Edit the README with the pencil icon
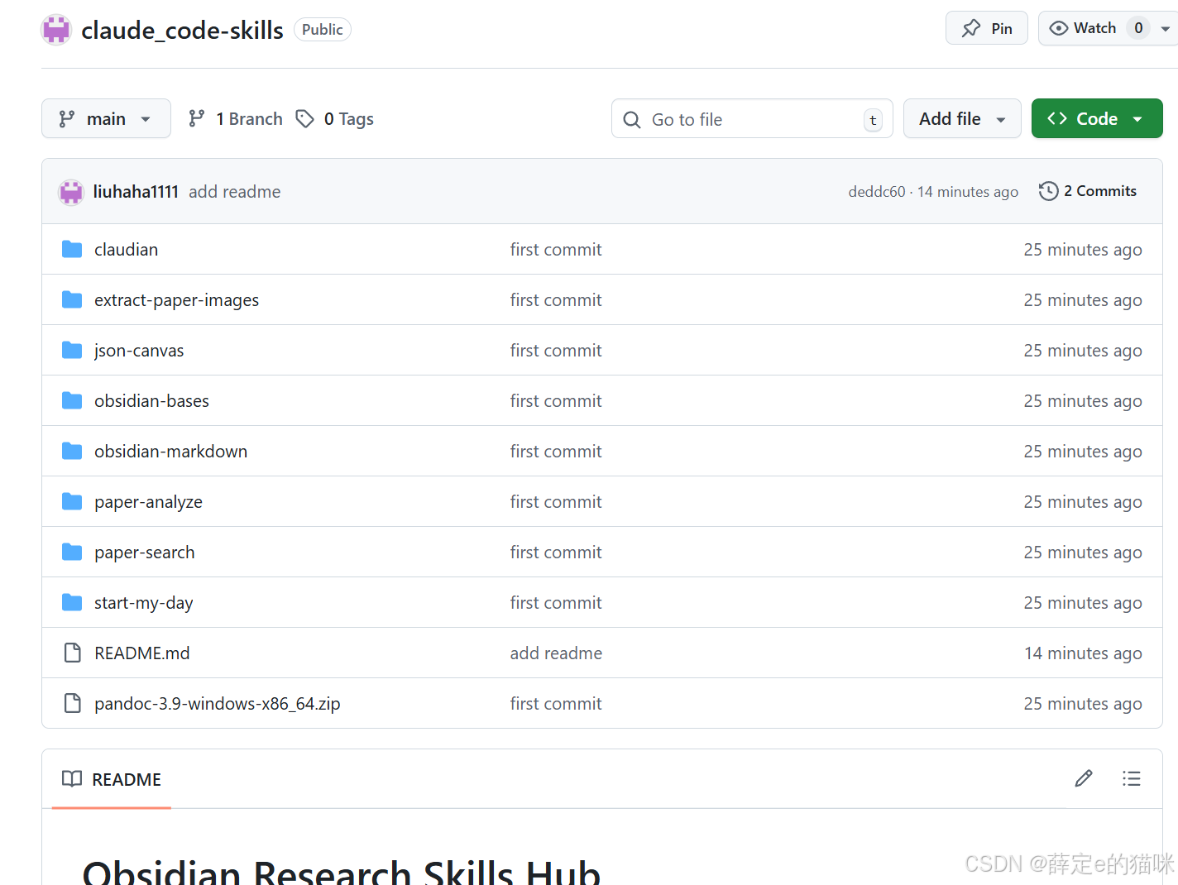 tap(1084, 778)
